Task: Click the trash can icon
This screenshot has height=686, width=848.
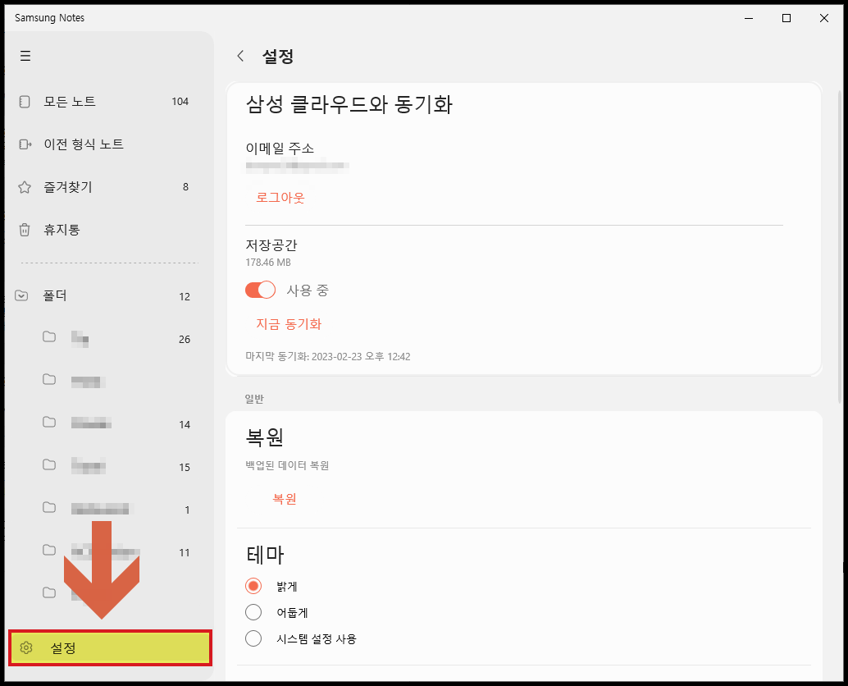Action: pos(25,230)
